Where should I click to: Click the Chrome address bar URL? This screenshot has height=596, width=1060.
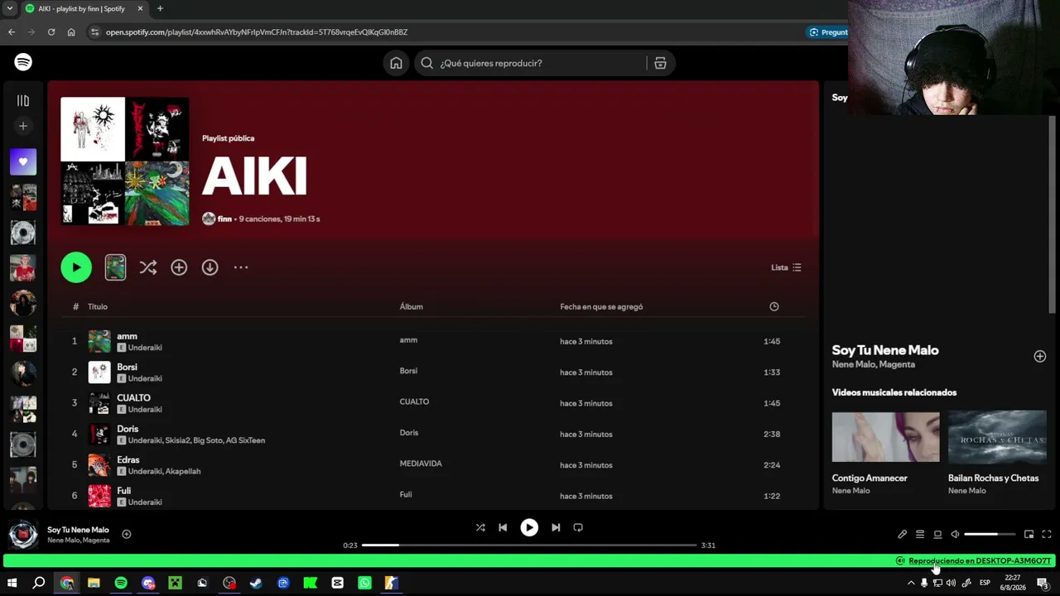click(257, 32)
